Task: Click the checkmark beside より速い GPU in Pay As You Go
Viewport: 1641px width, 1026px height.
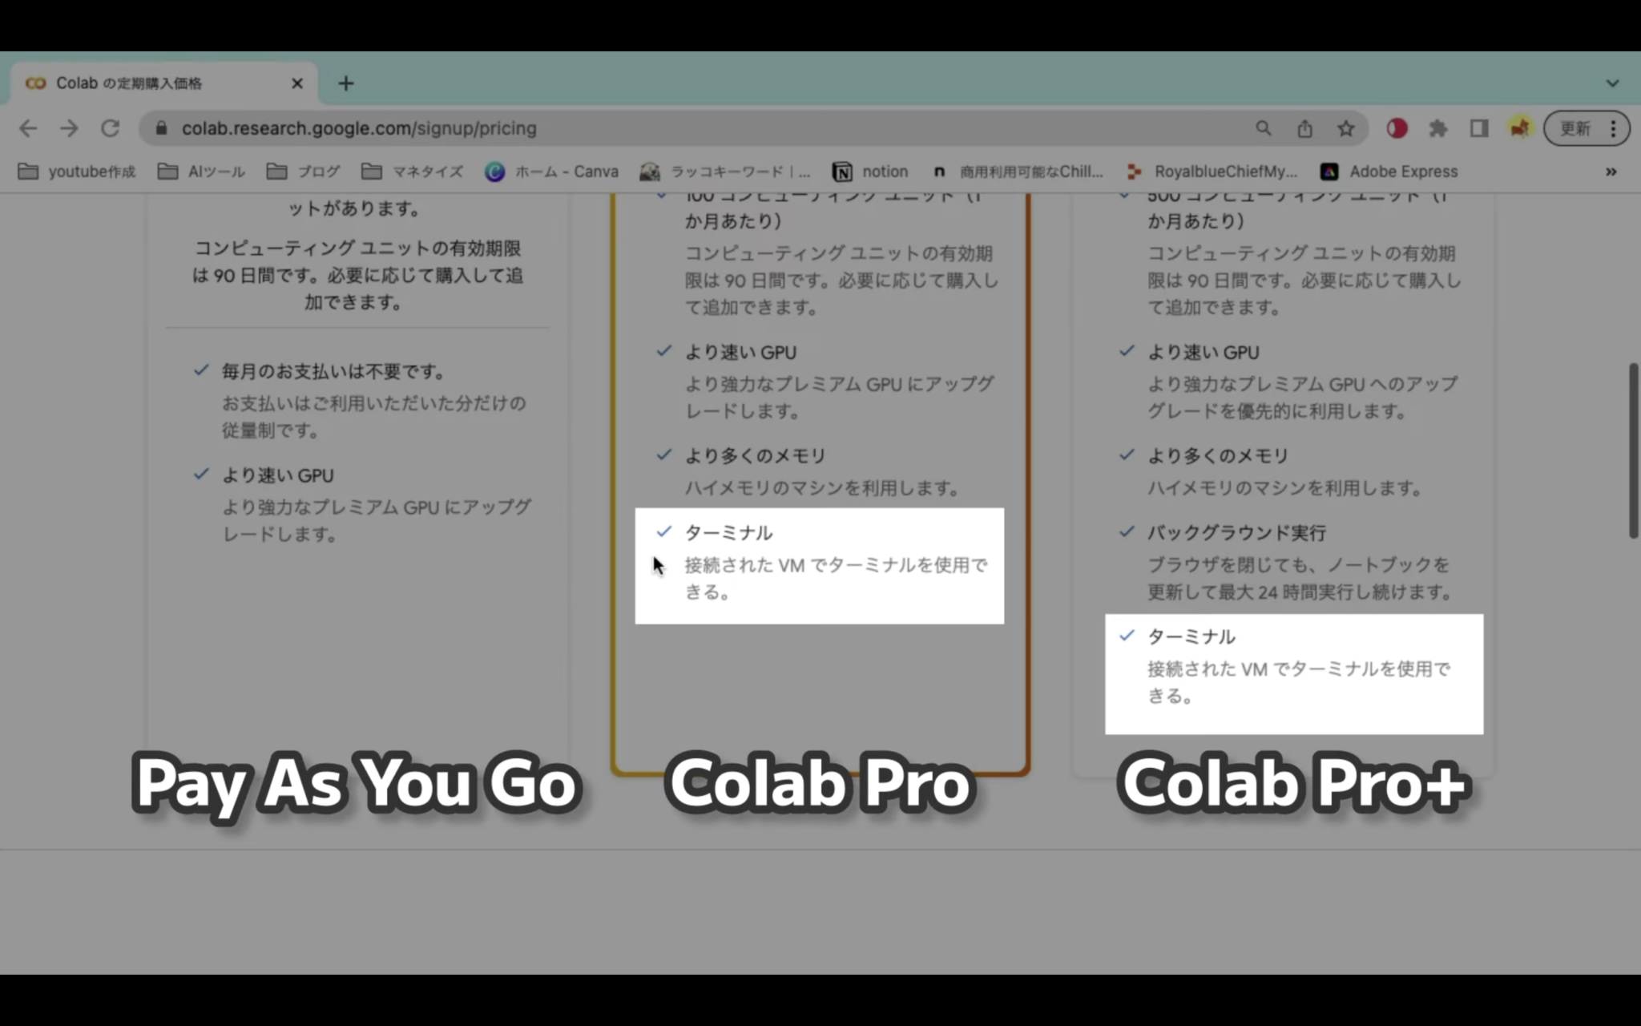Action: click(200, 475)
